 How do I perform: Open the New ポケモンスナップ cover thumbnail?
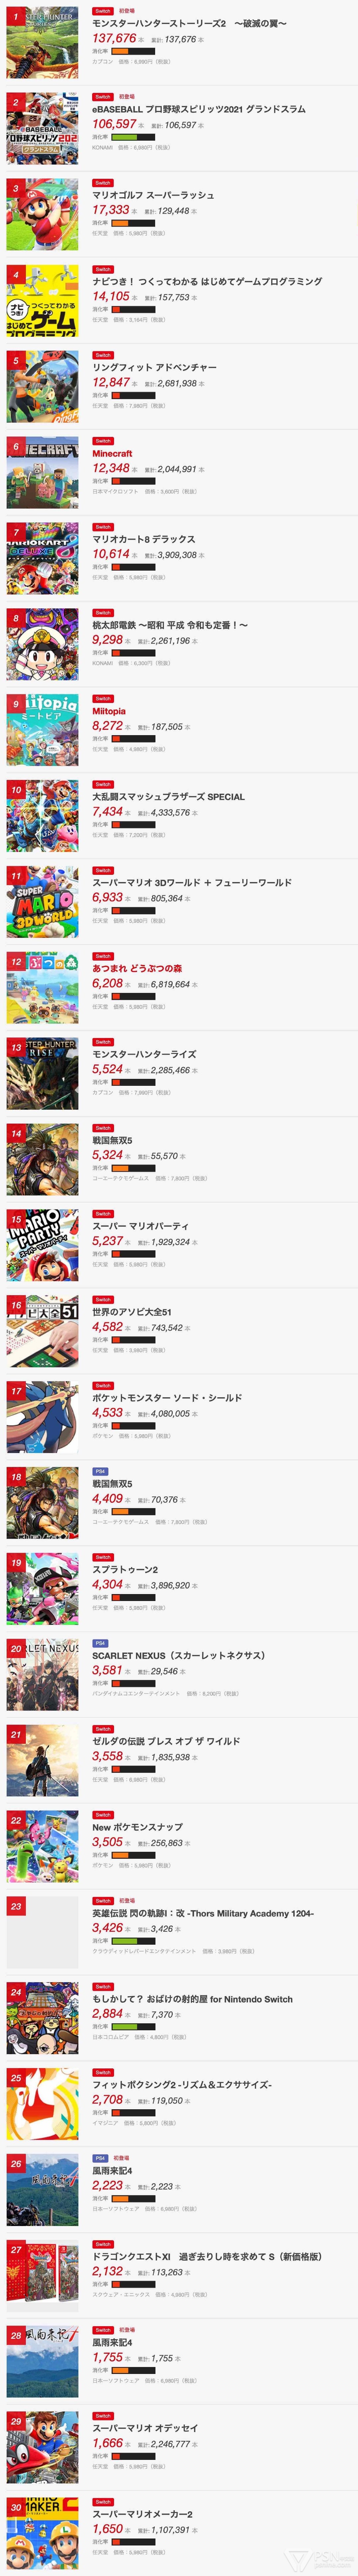(x=42, y=1846)
